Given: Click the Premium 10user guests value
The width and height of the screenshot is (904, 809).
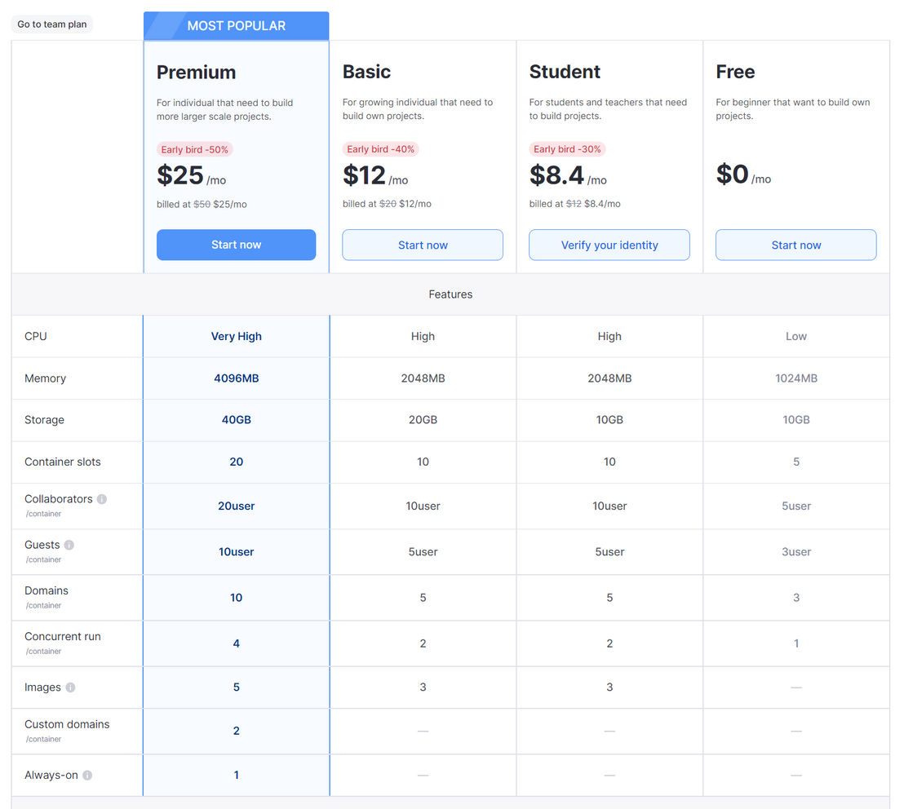Looking at the screenshot, I should (237, 552).
